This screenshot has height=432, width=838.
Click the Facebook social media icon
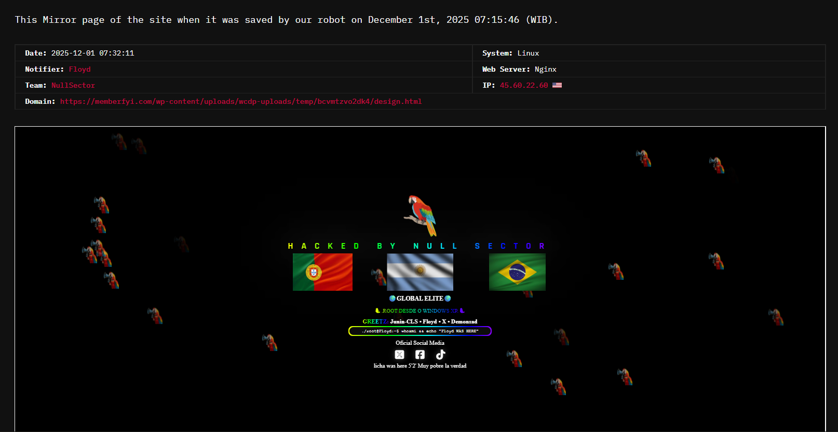(x=420, y=355)
